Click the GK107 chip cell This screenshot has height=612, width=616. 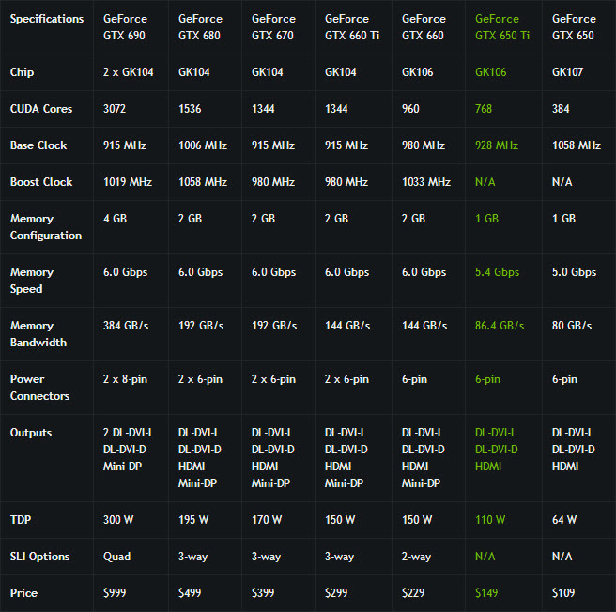[567, 72]
